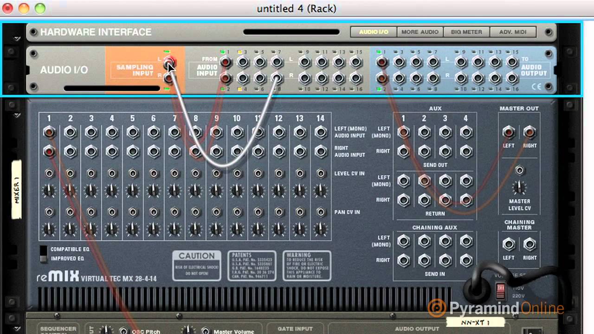Click channel 10 Level CV In jack
594x334 pixels.
click(237, 173)
